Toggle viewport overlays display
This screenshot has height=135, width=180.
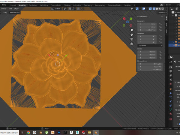point(144,9)
